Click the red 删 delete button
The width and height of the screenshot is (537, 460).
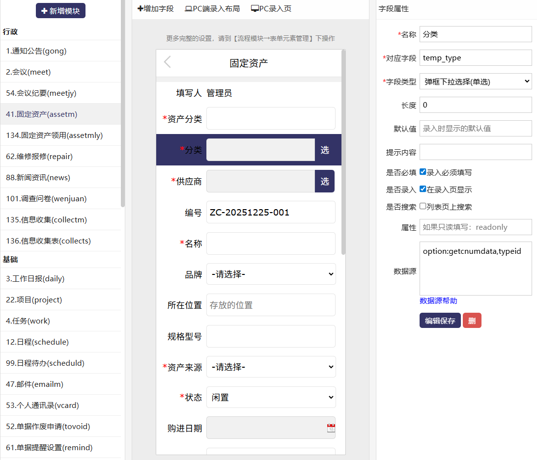[472, 321]
